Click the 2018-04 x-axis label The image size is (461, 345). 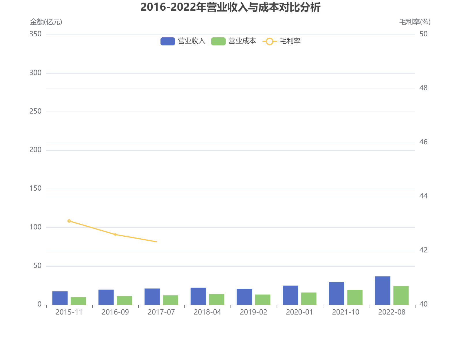coord(207,312)
